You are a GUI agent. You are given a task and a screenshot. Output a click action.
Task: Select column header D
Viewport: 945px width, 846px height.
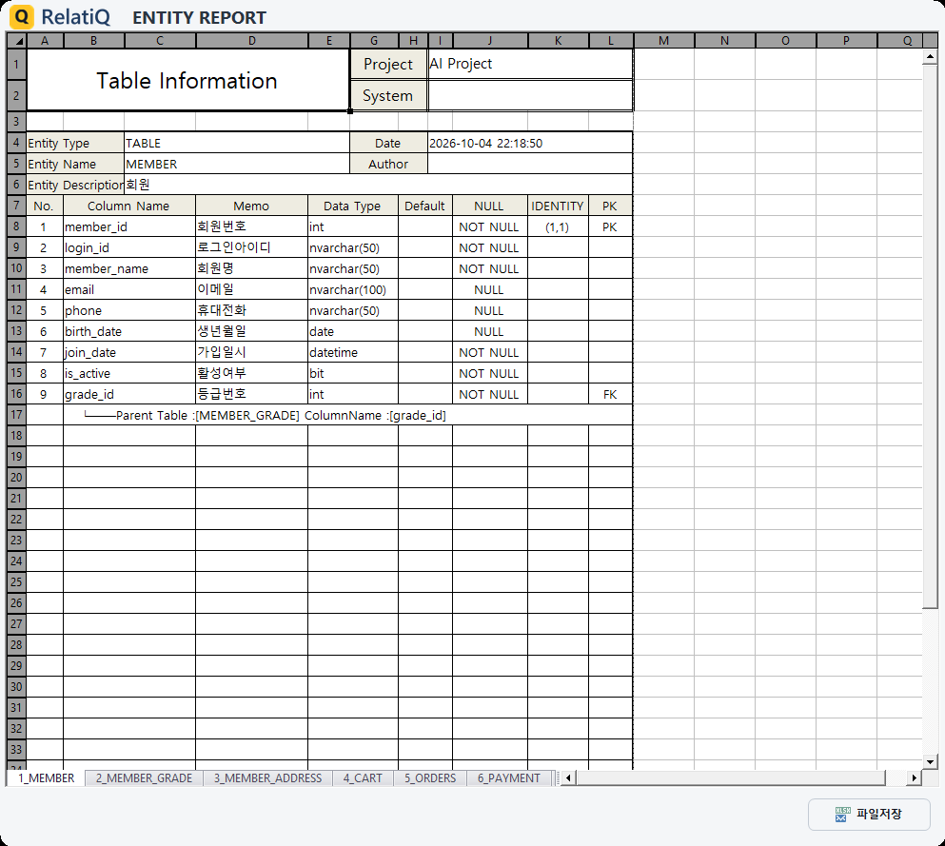point(252,40)
